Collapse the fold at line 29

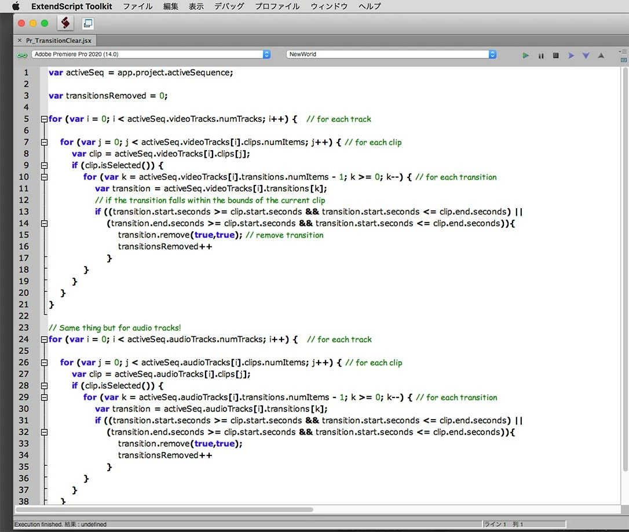44,397
